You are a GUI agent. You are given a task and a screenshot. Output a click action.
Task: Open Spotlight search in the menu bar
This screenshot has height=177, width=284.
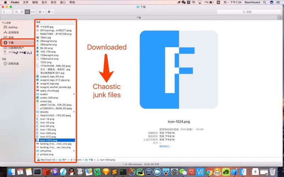(264, 2)
